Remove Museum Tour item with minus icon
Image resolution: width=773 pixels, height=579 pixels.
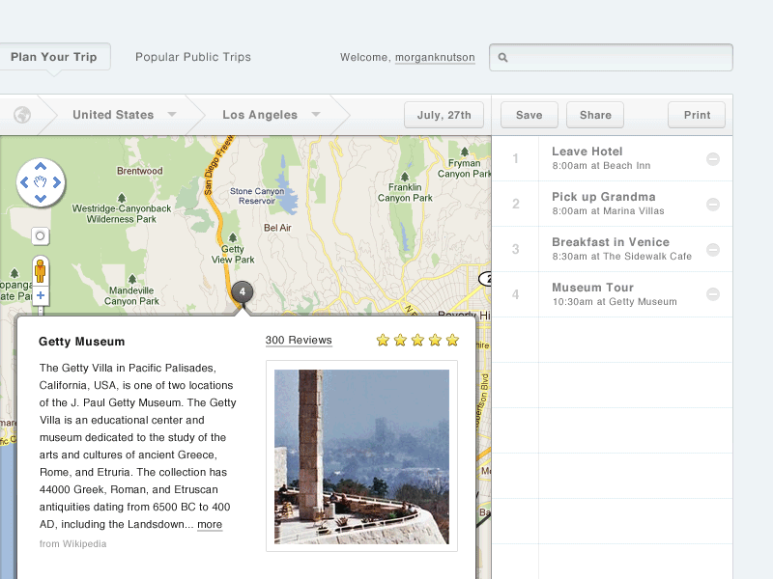(713, 294)
